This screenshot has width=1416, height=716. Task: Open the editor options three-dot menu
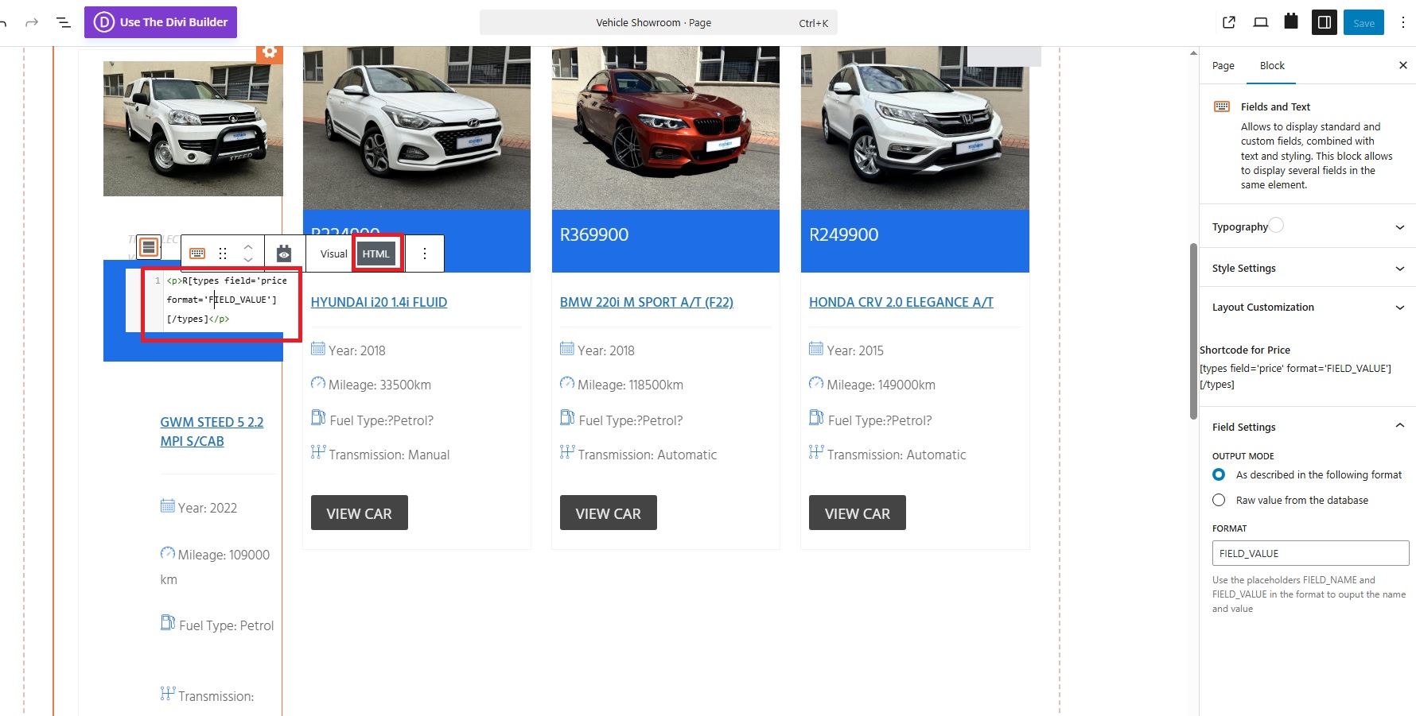point(1403,22)
